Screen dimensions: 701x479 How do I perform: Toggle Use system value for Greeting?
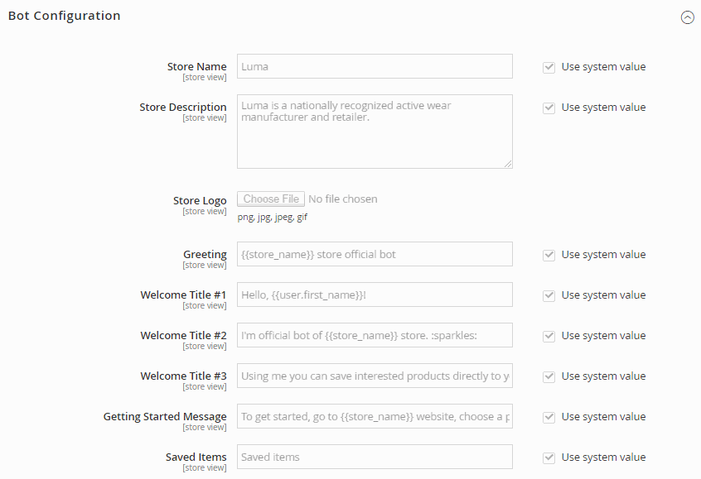click(x=549, y=256)
